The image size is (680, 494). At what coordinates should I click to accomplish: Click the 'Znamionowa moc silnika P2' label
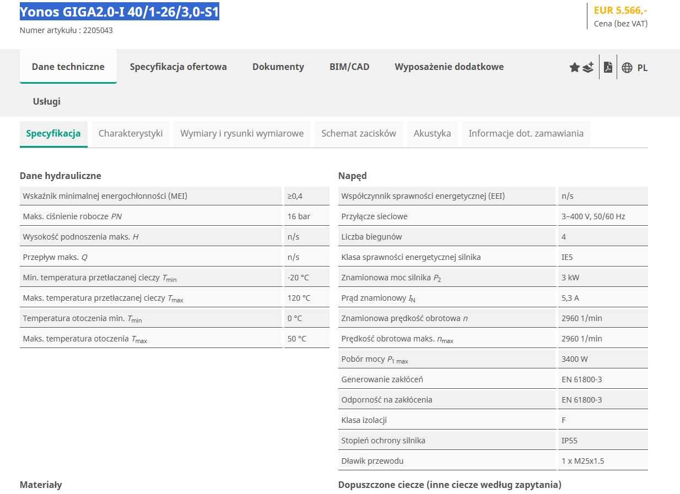coord(391,278)
